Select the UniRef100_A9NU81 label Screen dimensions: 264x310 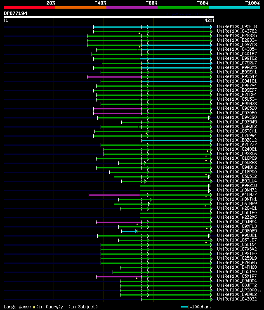pyautogui.click(x=237, y=236)
